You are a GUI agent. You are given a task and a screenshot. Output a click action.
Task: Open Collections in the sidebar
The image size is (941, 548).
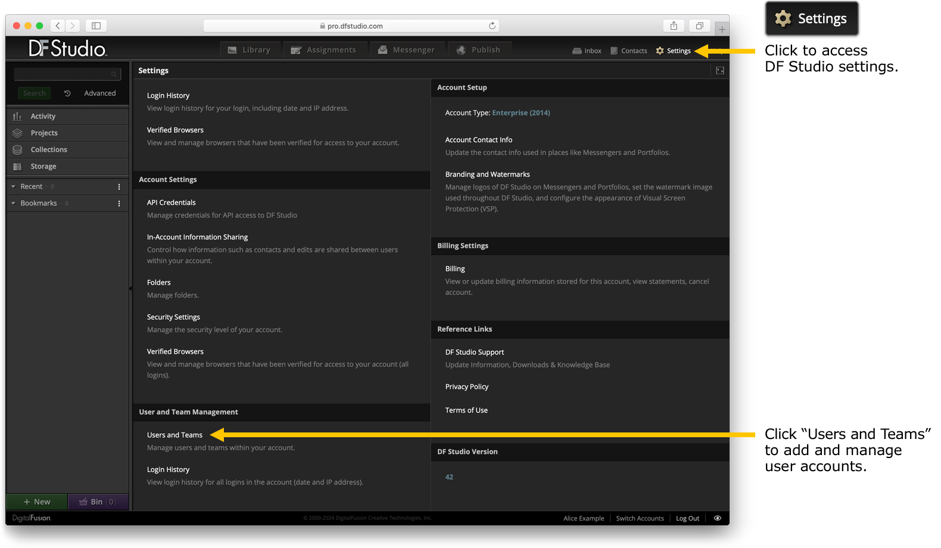coord(67,150)
